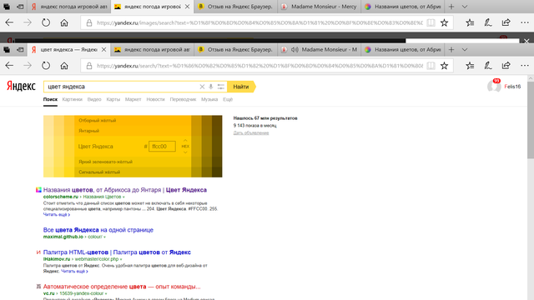
Task: Click the Яндекс logo
Action: pos(21,87)
